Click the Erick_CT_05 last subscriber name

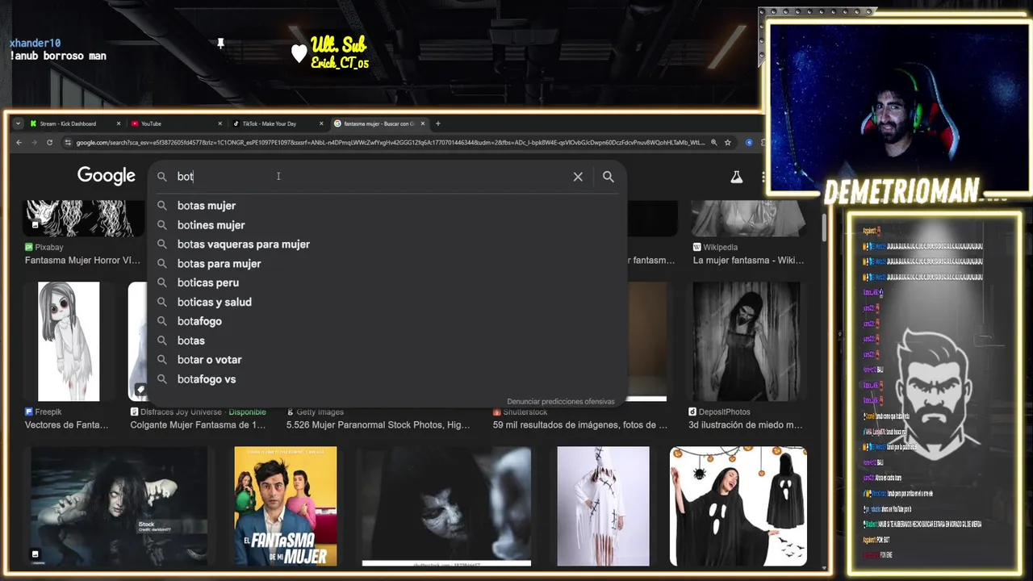(340, 63)
